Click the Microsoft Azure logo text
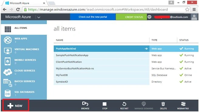 coord(18,17)
